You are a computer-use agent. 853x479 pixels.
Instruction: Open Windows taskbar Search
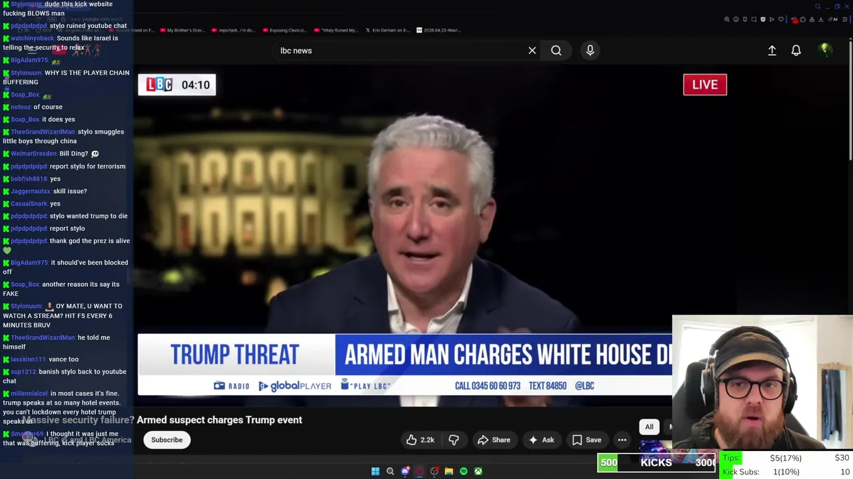coord(391,471)
